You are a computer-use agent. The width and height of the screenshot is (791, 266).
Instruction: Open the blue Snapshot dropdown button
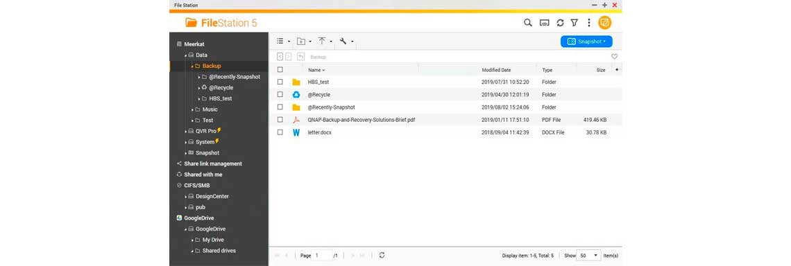point(586,42)
